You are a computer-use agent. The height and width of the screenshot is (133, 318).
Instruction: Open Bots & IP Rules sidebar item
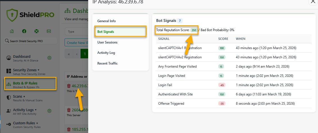(30, 84)
